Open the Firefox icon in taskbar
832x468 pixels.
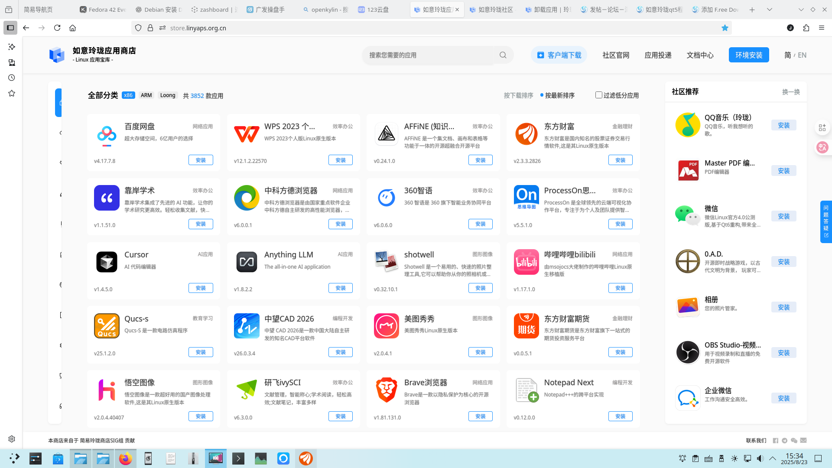[126, 458]
